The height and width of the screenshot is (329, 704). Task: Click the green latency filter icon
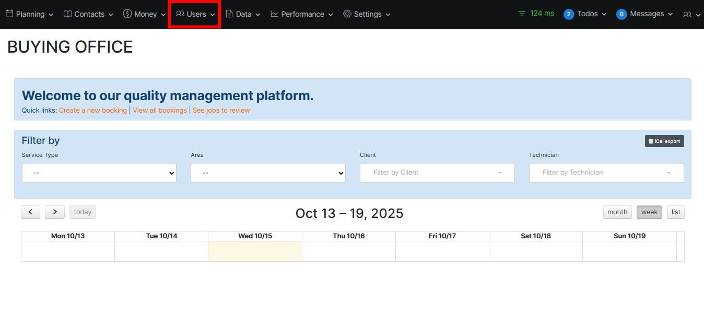(x=522, y=14)
